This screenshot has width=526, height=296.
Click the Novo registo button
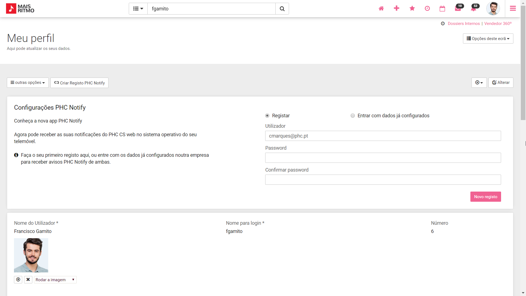click(485, 197)
